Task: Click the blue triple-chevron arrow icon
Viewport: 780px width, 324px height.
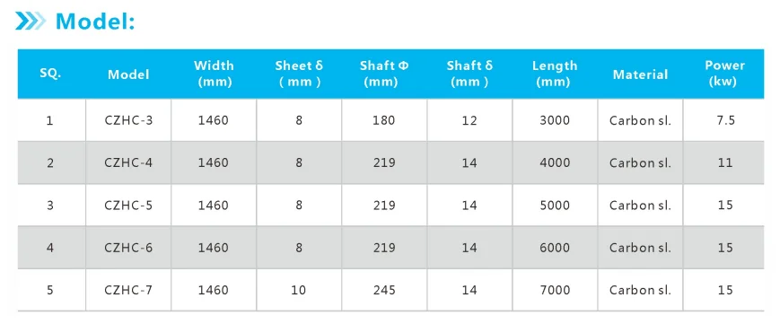Action: [30, 22]
